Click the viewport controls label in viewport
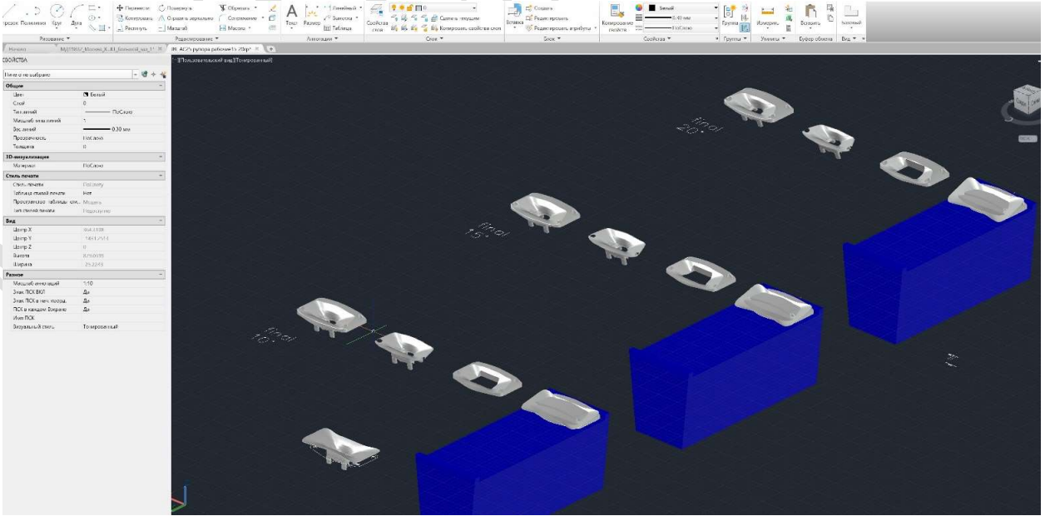Screen dimensions: 1050x516 [x=223, y=60]
